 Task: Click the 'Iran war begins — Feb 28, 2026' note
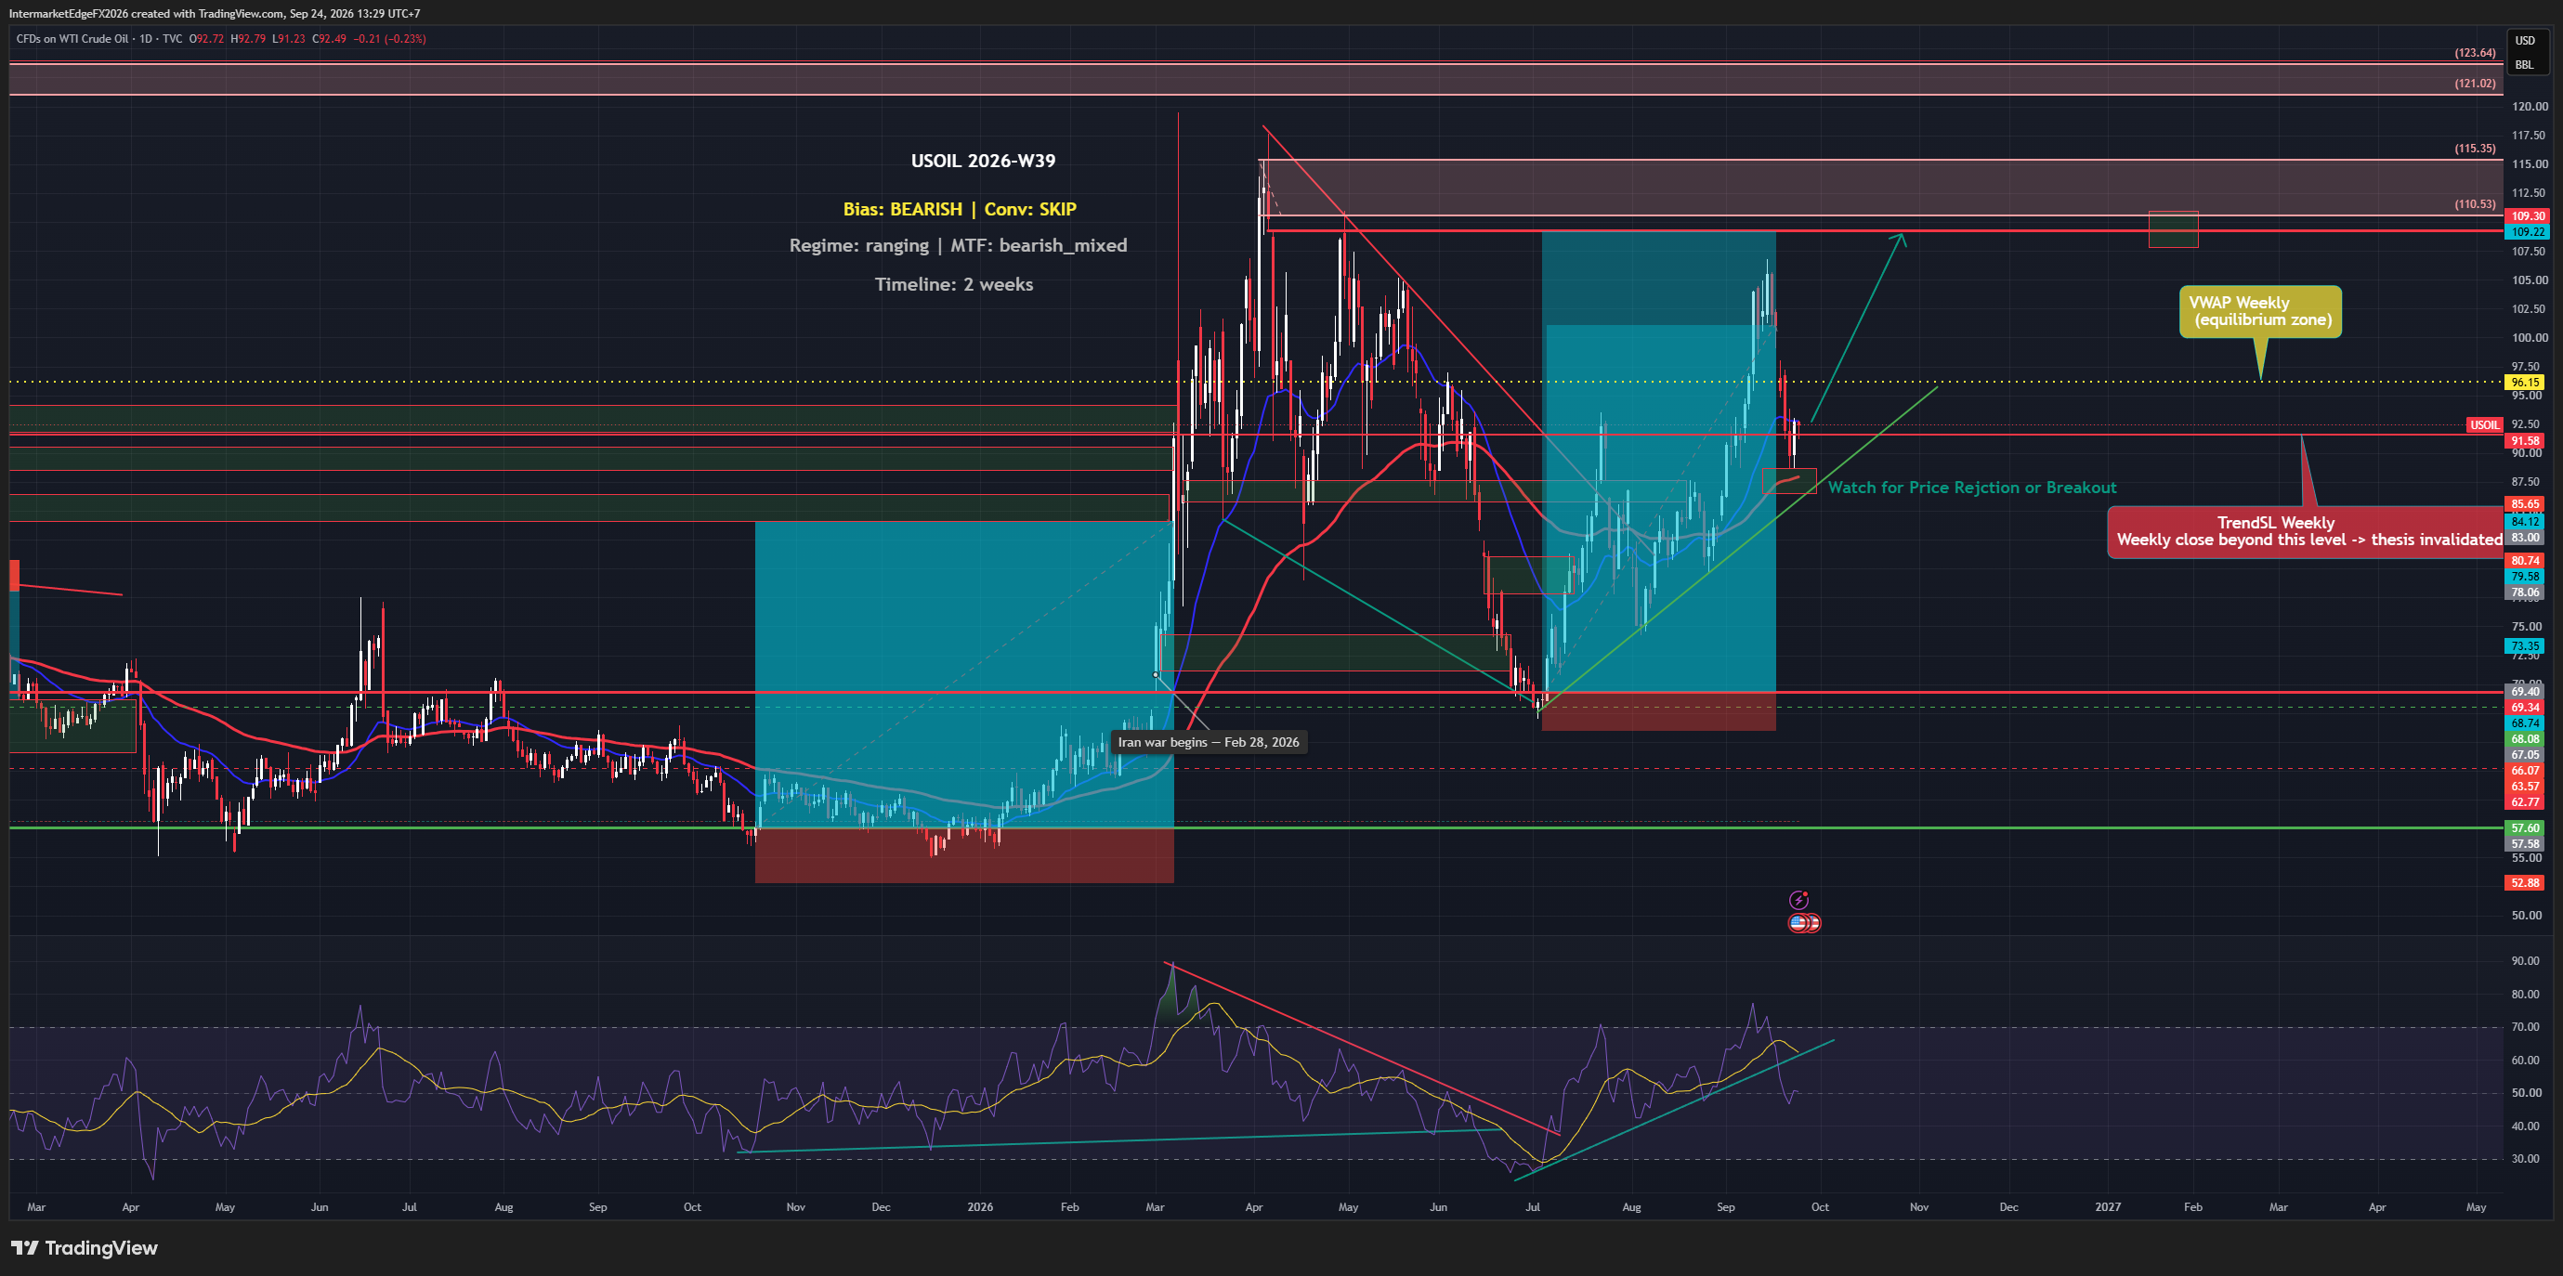click(x=1208, y=742)
